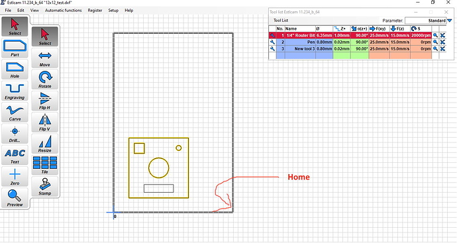Click the Parameter Standard field
The width and height of the screenshot is (457, 243).
tap(425, 21)
